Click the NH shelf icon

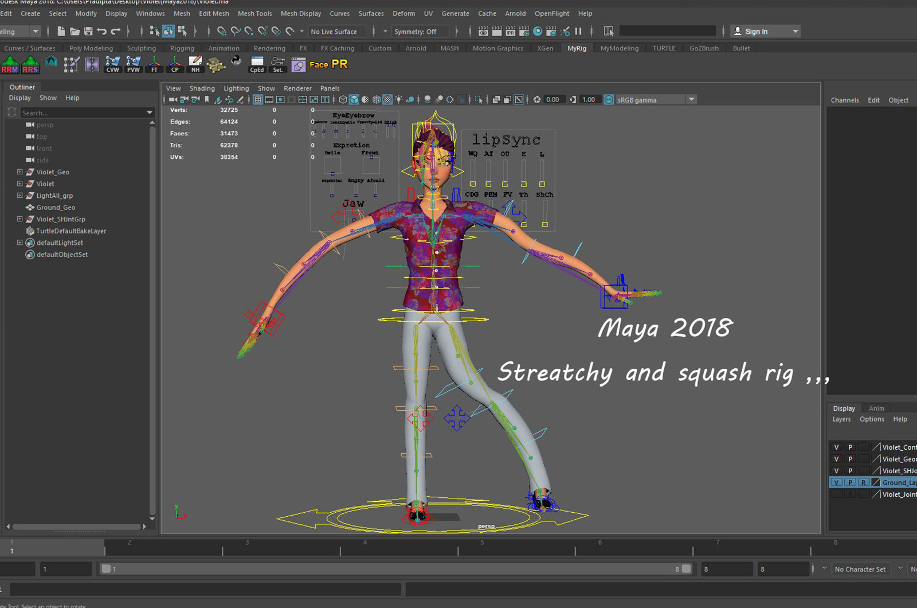195,64
